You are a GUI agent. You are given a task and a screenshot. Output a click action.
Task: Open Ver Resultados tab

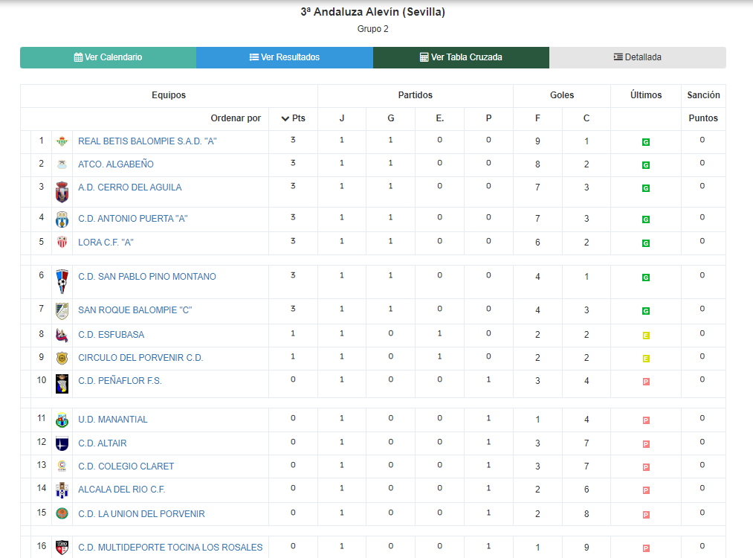(x=285, y=57)
